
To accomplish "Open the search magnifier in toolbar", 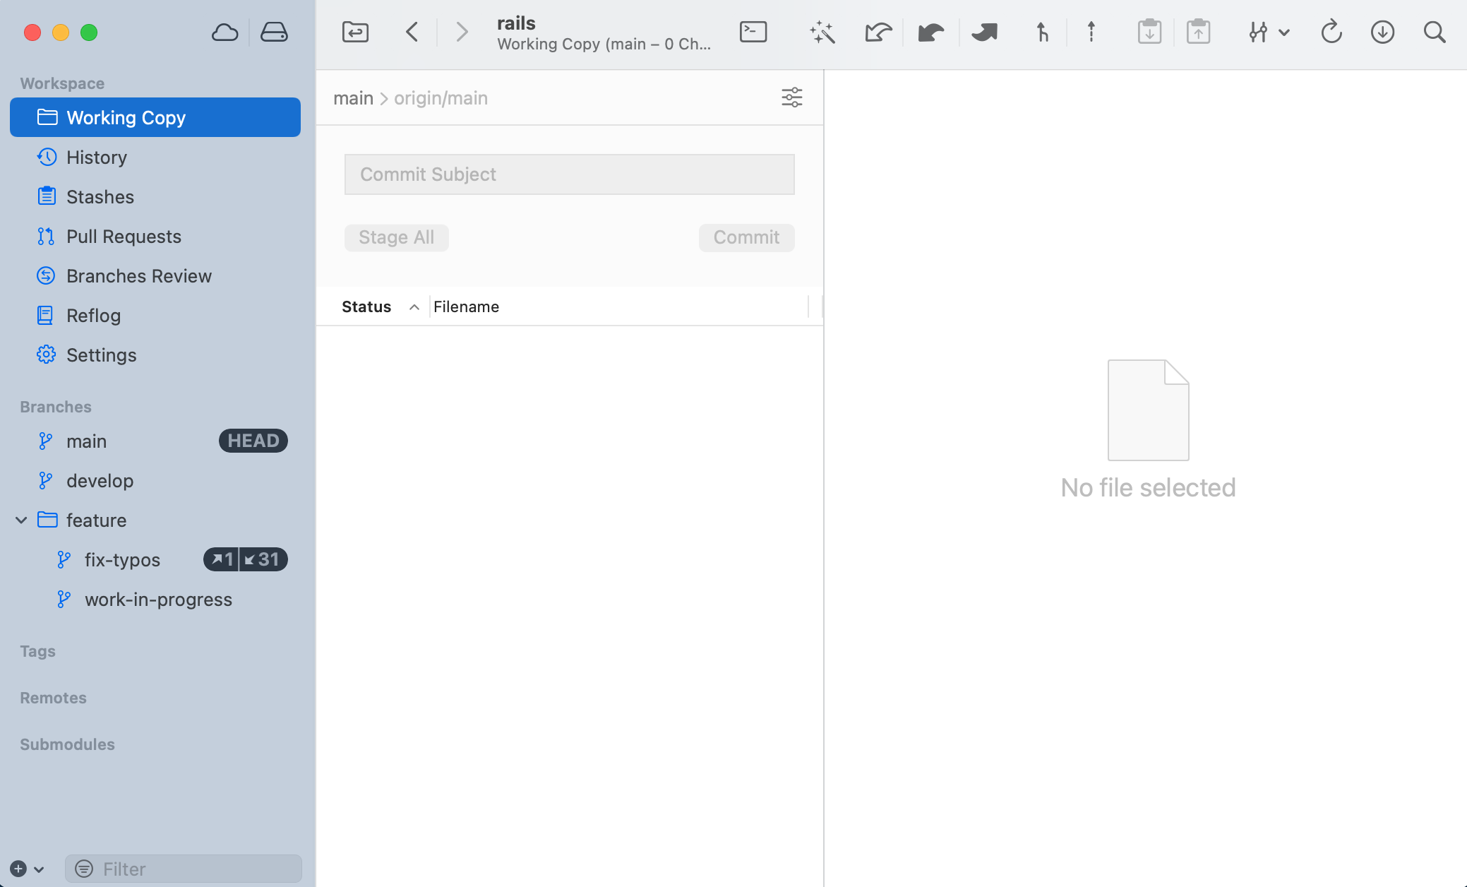I will (1434, 32).
